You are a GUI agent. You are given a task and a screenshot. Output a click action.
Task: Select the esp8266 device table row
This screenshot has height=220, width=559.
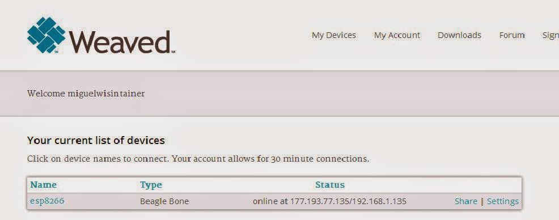(274, 201)
